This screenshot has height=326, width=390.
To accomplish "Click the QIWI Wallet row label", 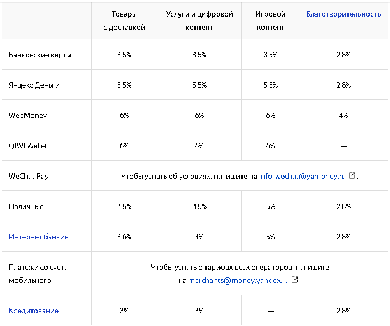I will 28,146.
